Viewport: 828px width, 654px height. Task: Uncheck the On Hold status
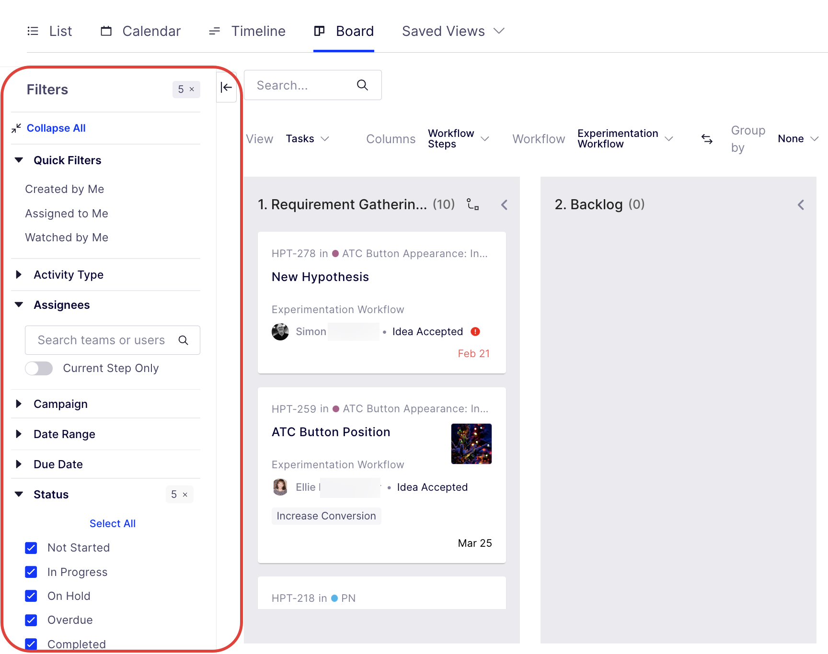[x=31, y=596]
